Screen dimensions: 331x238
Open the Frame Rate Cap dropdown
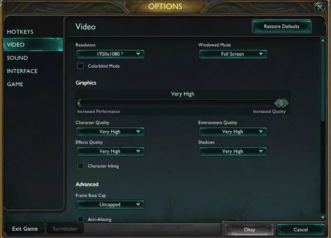[x=110, y=205]
